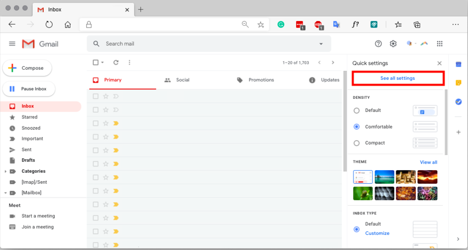Go to the older page arrow
Image resolution: width=468 pixels, height=250 pixels.
point(333,63)
